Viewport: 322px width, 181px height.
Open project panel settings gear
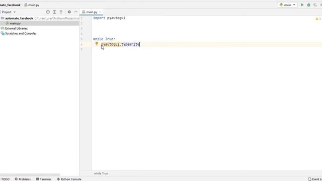click(x=69, y=12)
